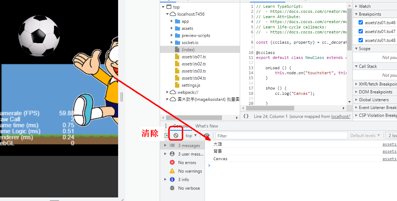This screenshot has height=201, width=397.
Task: Open the socket.io folder
Action: 190,43
